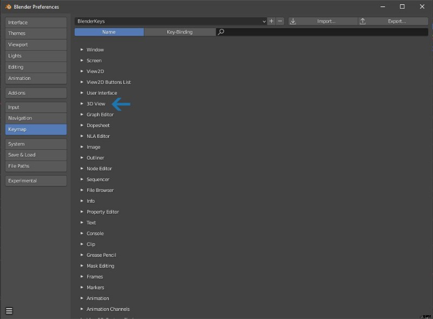Click the Export keymap button
The image size is (433, 319).
[393, 22]
